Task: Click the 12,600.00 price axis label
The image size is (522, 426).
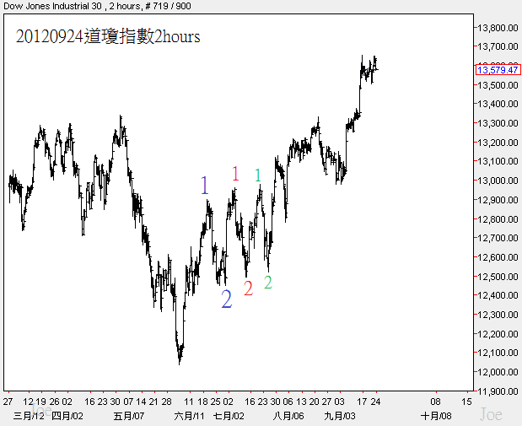Action: pos(498,257)
